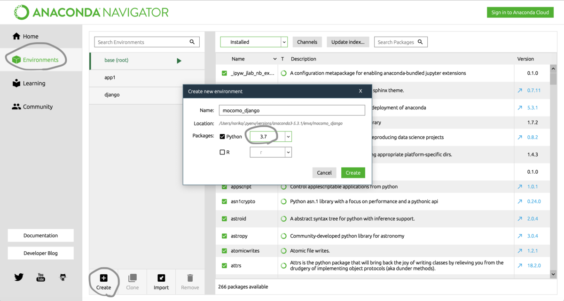This screenshot has width=564, height=301.
Task: Select the Environments cube icon
Action: pos(16,60)
